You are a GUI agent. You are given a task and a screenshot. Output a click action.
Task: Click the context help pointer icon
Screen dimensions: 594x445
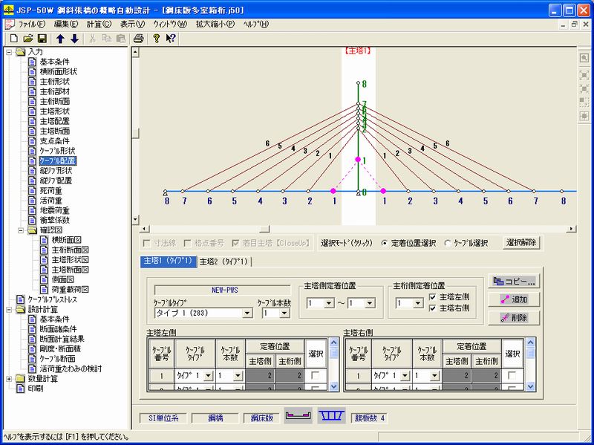click(x=171, y=38)
